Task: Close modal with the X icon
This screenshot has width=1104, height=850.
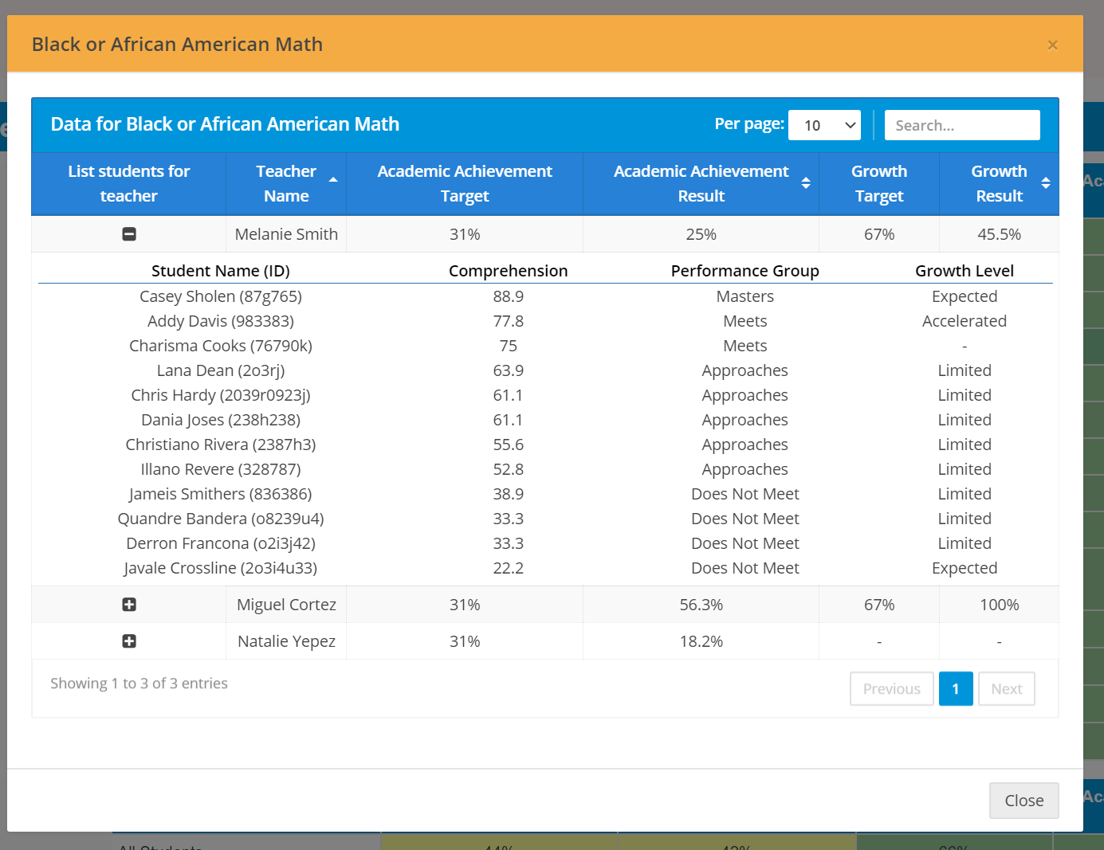Action: coord(1052,45)
